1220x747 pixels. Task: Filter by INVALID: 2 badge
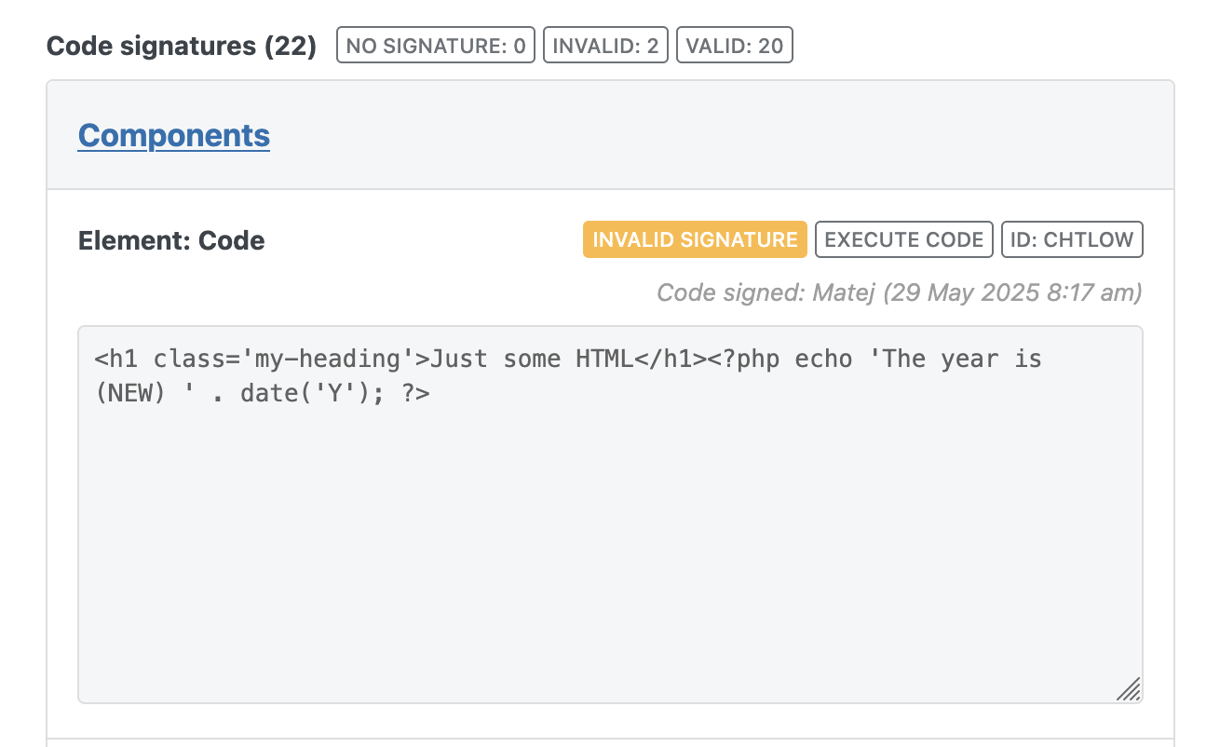pos(605,46)
